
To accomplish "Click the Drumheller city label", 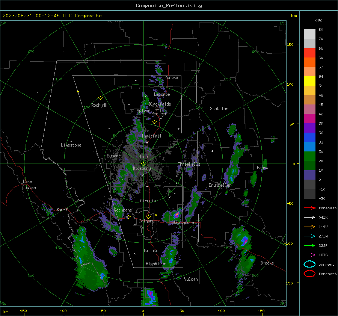I will (x=220, y=185).
